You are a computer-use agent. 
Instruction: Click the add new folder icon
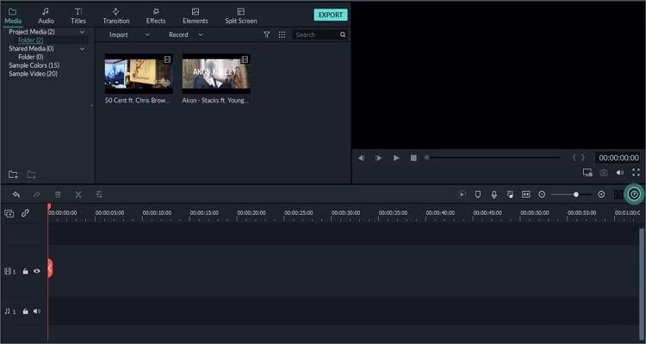click(13, 175)
